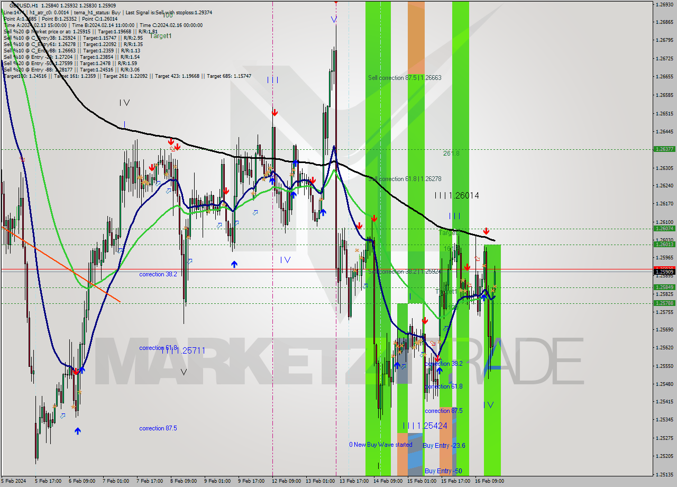Click the 1.26074 green price tag

pos(664,229)
